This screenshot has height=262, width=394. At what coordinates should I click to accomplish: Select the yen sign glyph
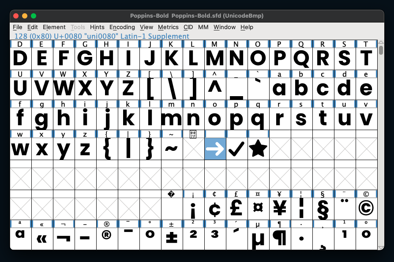tap(280, 209)
